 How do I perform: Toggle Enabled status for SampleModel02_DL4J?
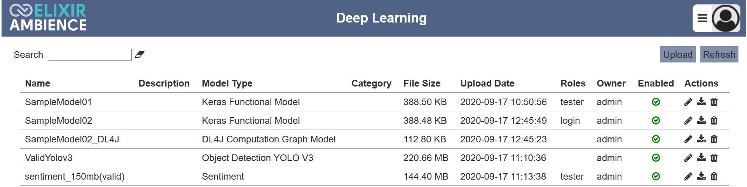pos(656,139)
